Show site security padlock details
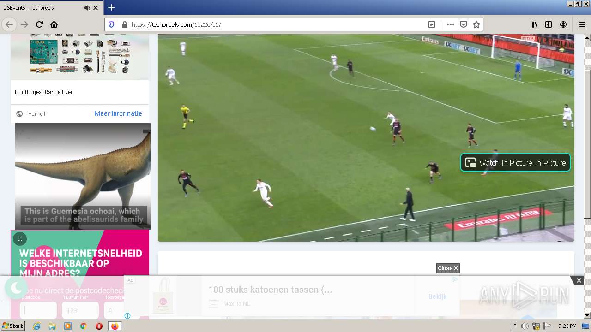Screen dimensions: 591x332 [124, 24]
